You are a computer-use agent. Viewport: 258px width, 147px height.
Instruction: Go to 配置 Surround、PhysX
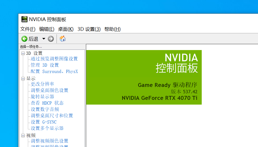click(54, 71)
